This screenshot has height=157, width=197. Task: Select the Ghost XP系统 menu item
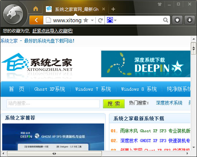(x=50, y=89)
